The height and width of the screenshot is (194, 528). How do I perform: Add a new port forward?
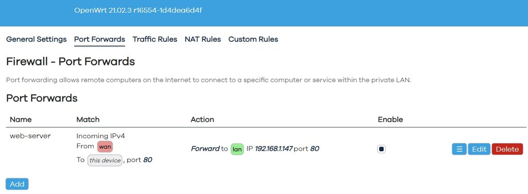(x=17, y=184)
